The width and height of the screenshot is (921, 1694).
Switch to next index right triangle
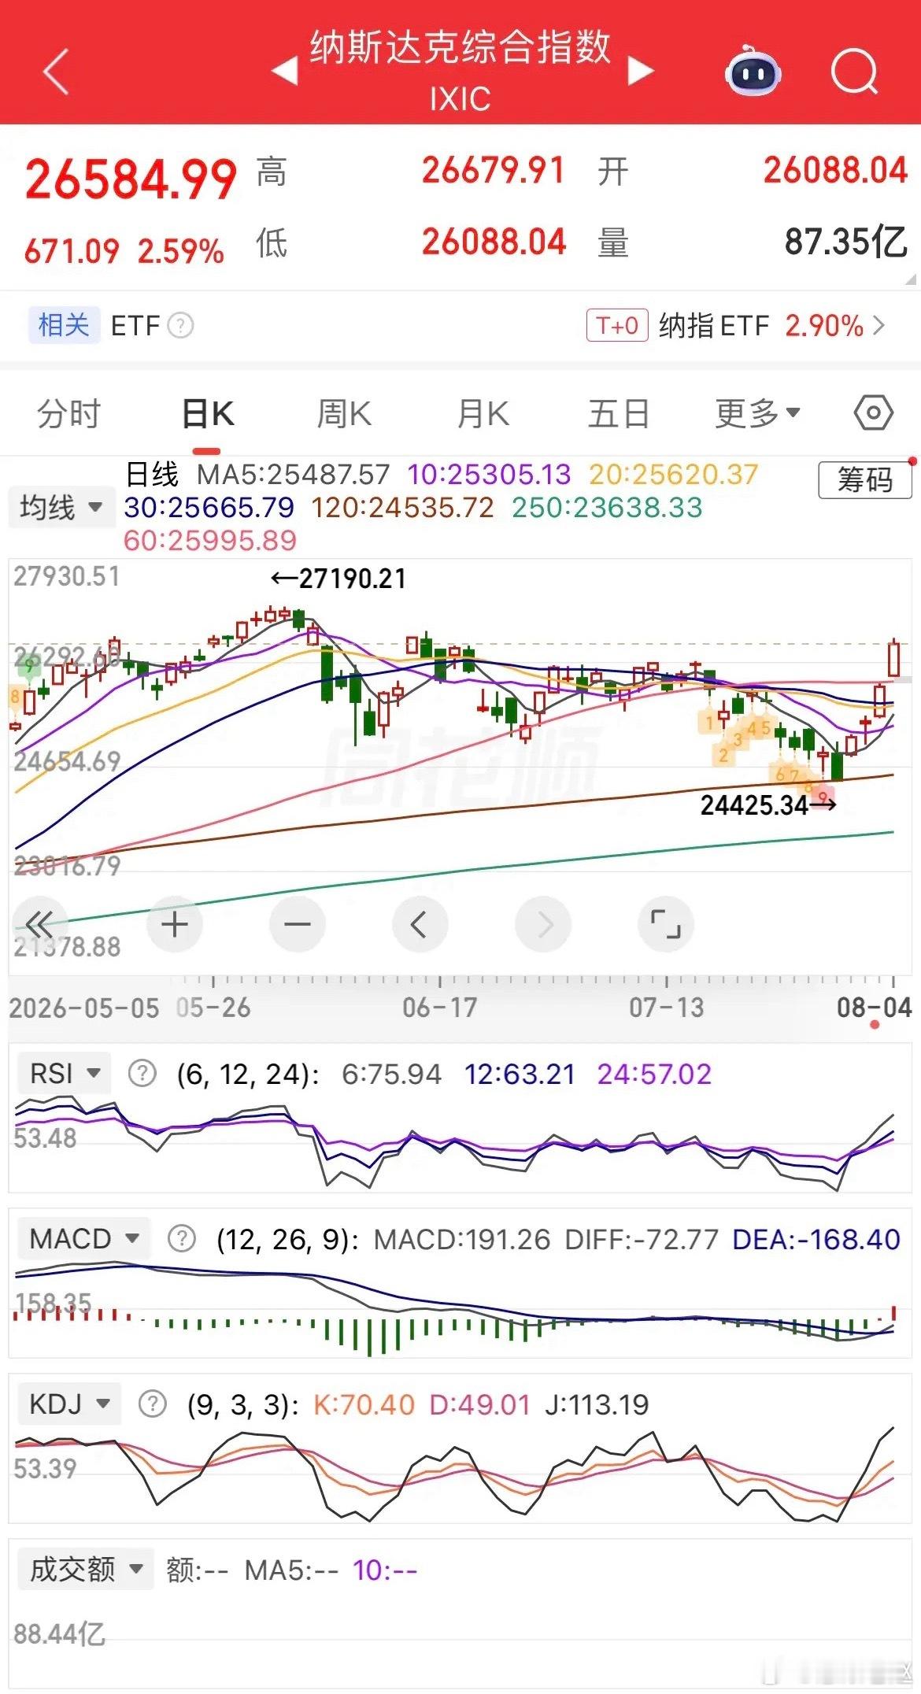coord(640,71)
